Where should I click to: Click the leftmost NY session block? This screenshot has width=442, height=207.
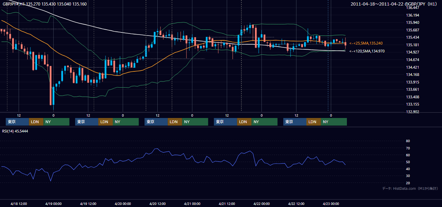56,122
